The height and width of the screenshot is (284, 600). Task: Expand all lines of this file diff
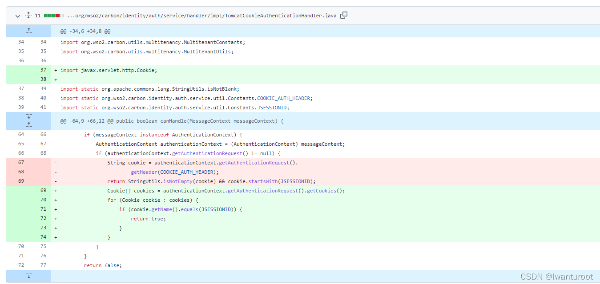pos(28,16)
